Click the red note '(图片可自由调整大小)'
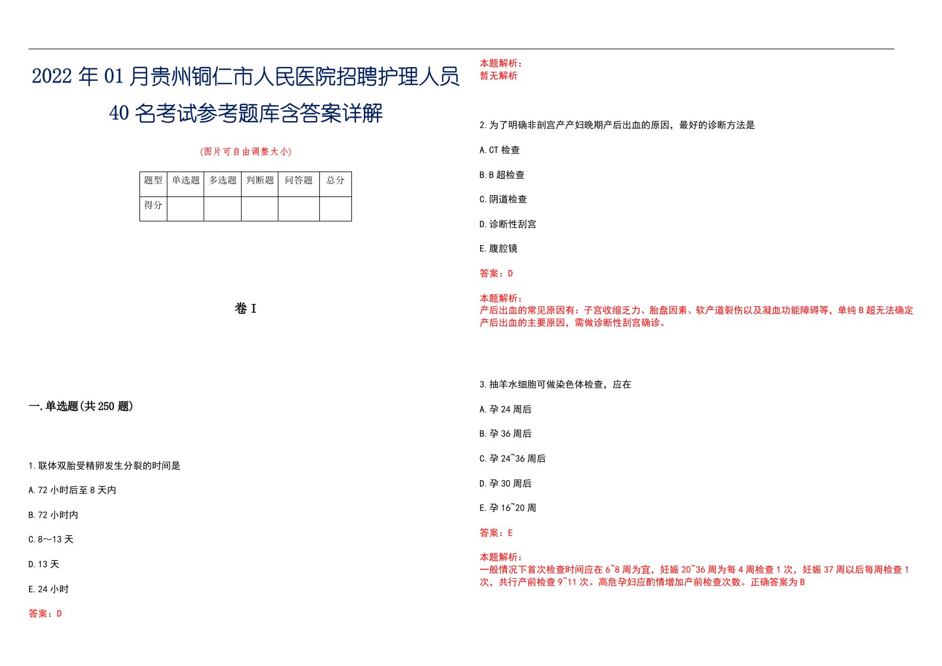 click(246, 151)
